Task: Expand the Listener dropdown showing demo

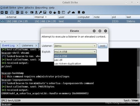Action: pyautogui.click(x=95, y=46)
